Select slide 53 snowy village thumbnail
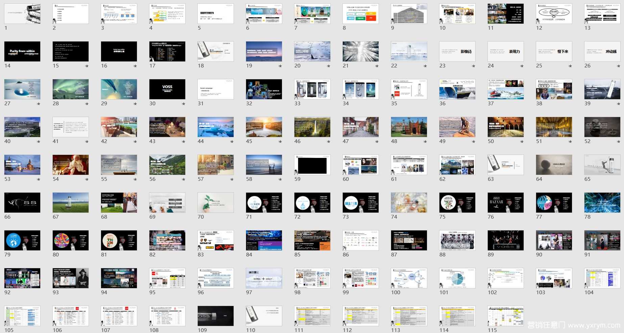Image resolution: width=624 pixels, height=333 pixels. click(x=22, y=165)
